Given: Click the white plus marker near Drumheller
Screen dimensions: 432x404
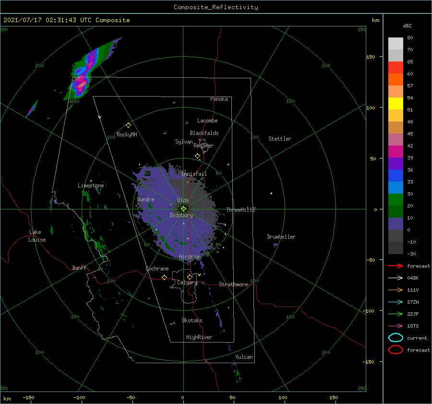Looking at the screenshot, I should (271, 193).
